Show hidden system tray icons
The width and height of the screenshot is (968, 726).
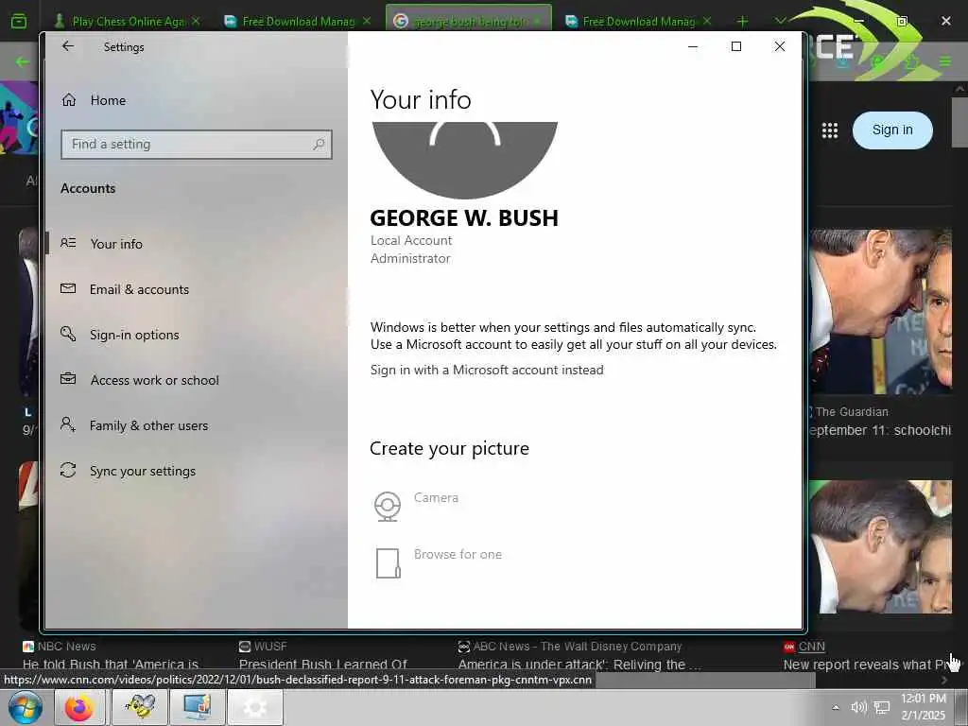tap(836, 707)
